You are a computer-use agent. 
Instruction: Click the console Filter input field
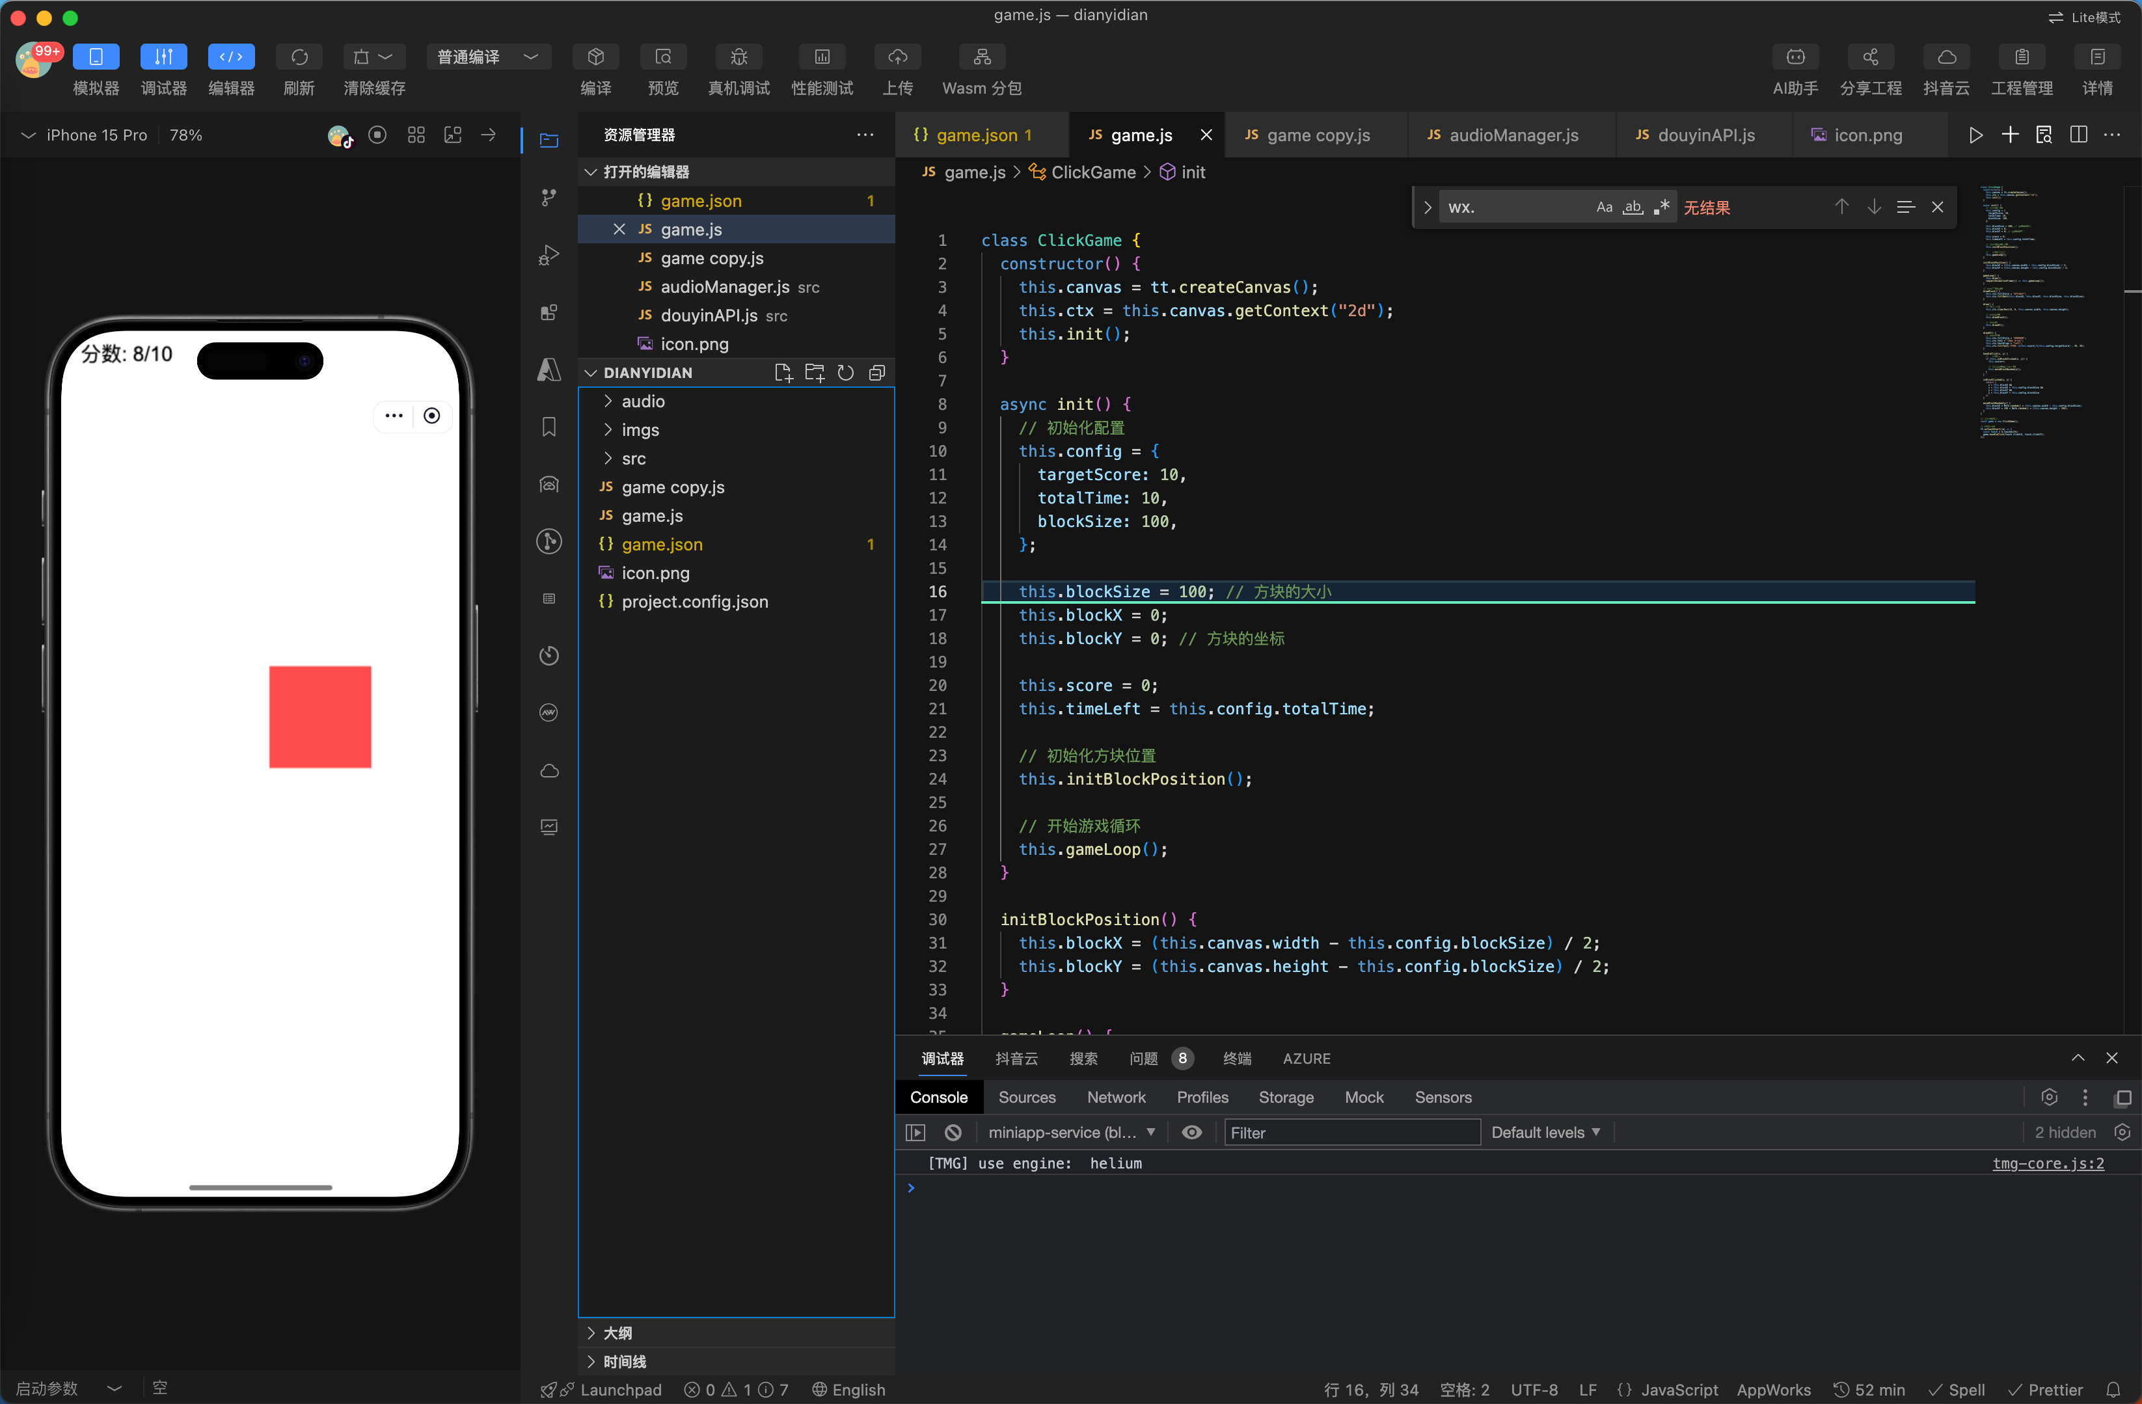[1351, 1132]
